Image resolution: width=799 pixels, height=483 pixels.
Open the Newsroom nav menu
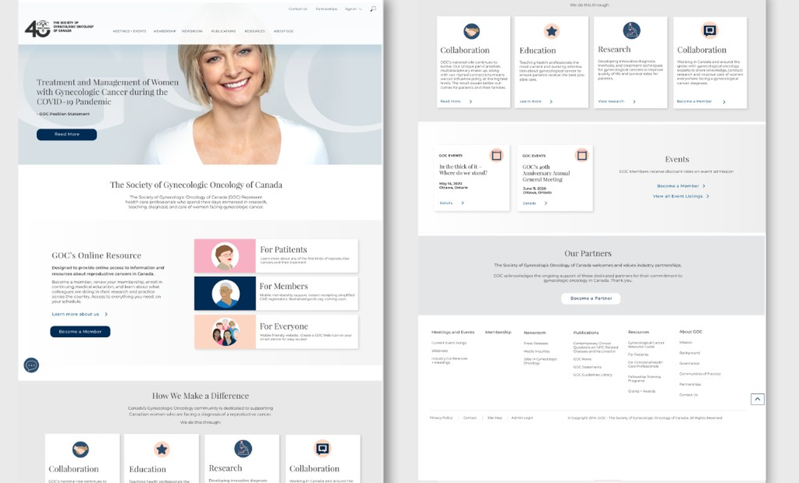coord(192,31)
